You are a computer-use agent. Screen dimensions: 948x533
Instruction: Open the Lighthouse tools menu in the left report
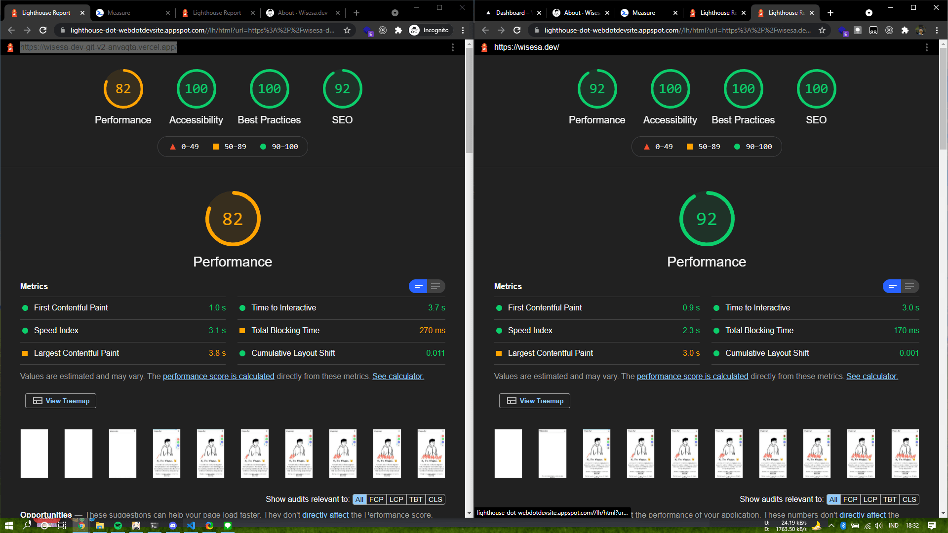click(x=453, y=47)
